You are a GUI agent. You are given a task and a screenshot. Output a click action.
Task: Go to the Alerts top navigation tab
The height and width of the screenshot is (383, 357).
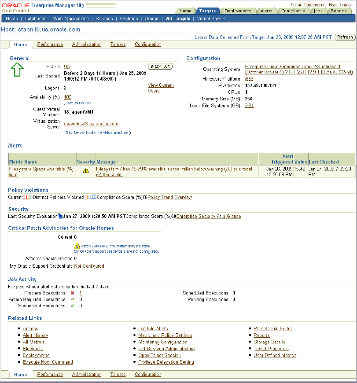[x=266, y=11]
